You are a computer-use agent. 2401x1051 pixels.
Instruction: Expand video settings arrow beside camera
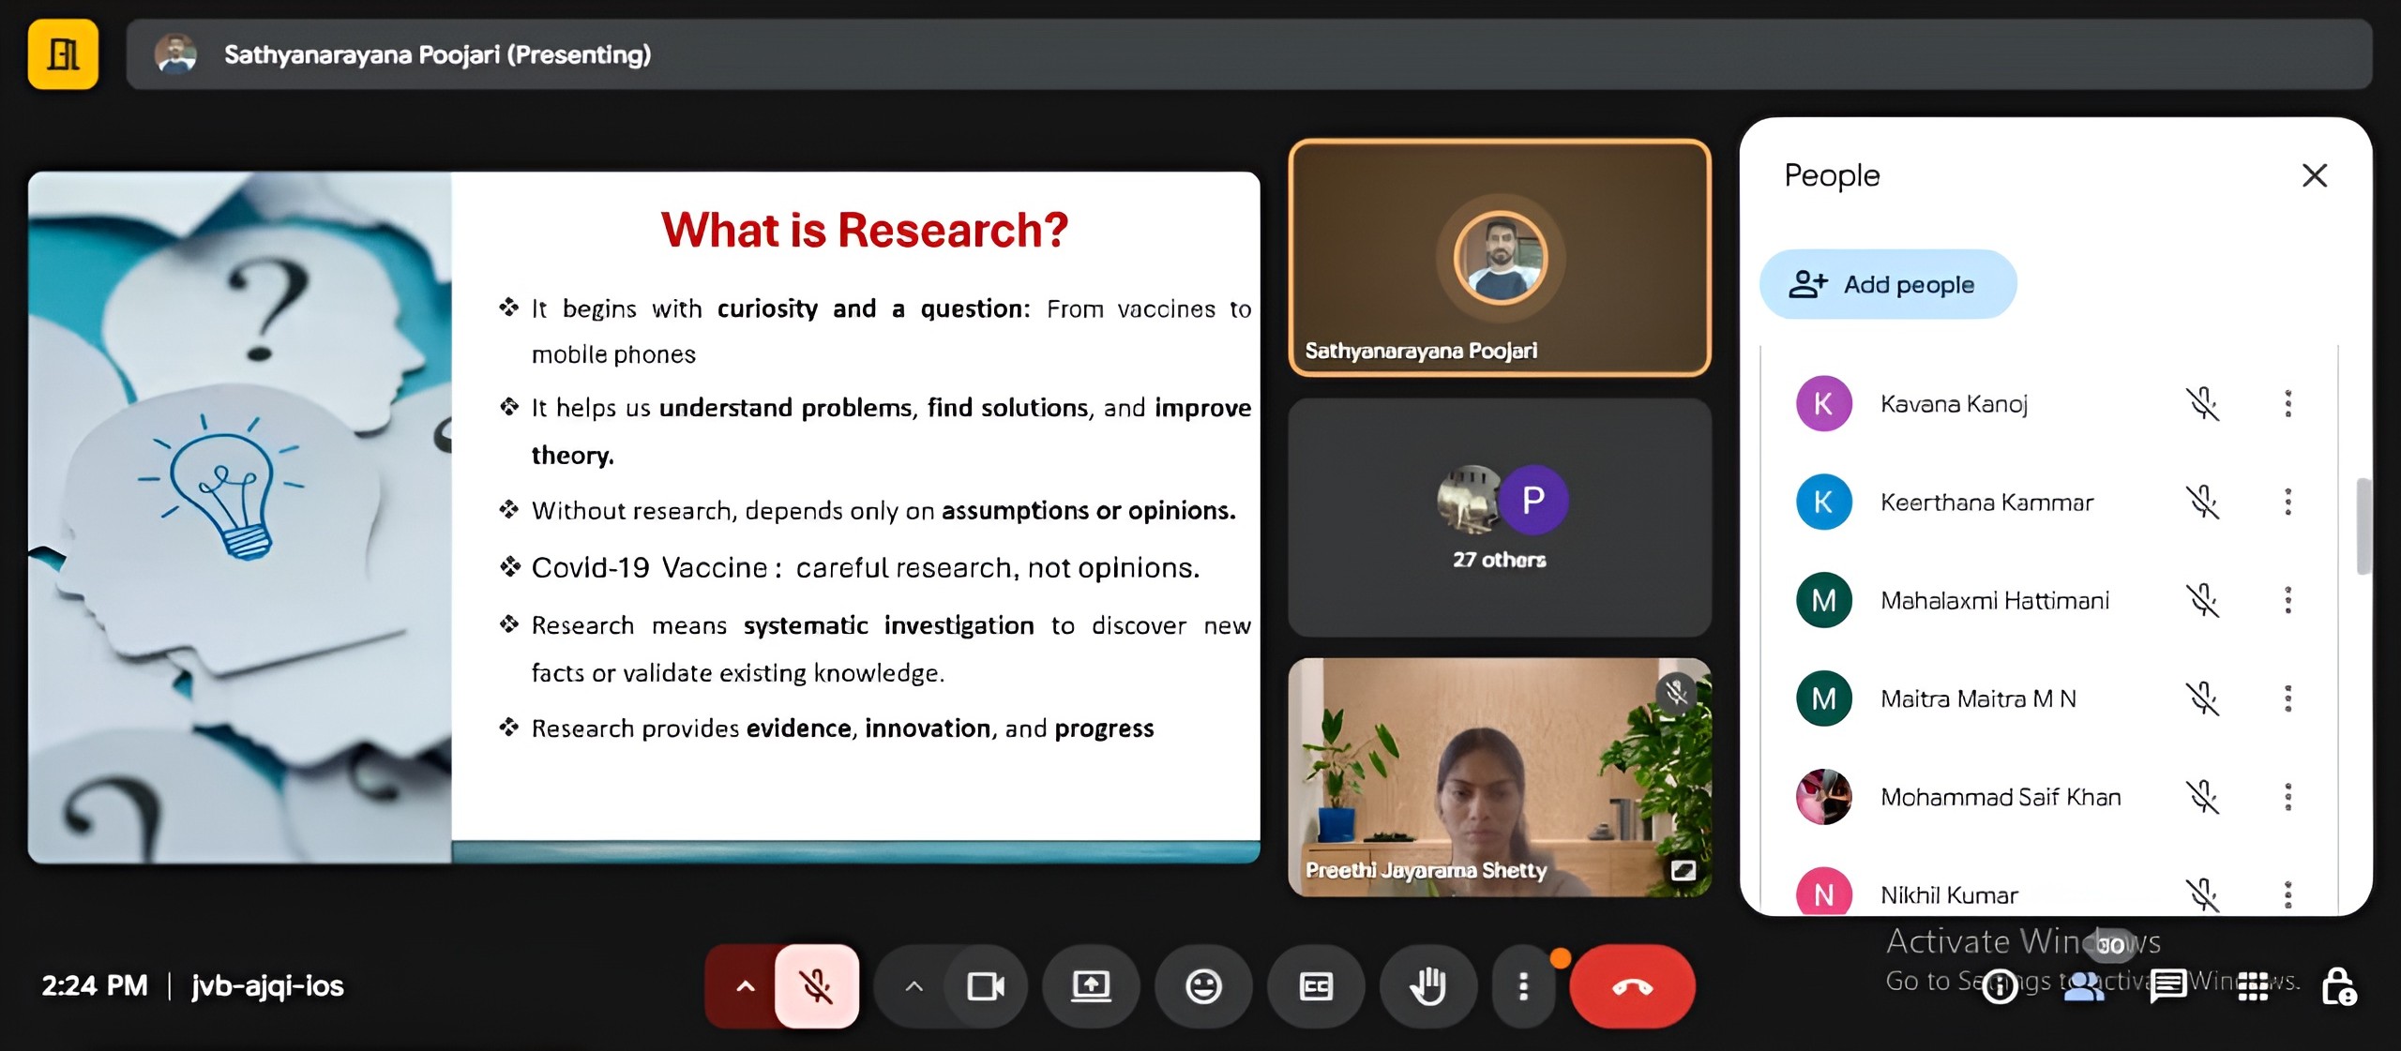tap(914, 986)
